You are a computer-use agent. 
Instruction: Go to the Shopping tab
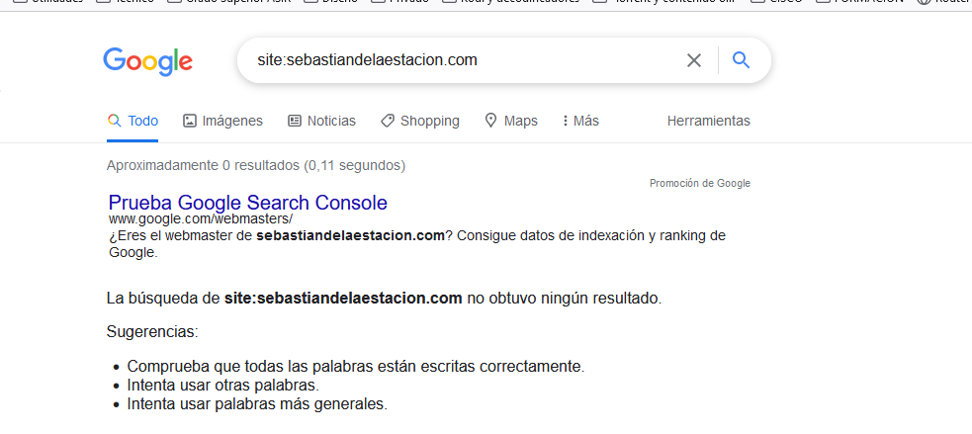tap(419, 121)
